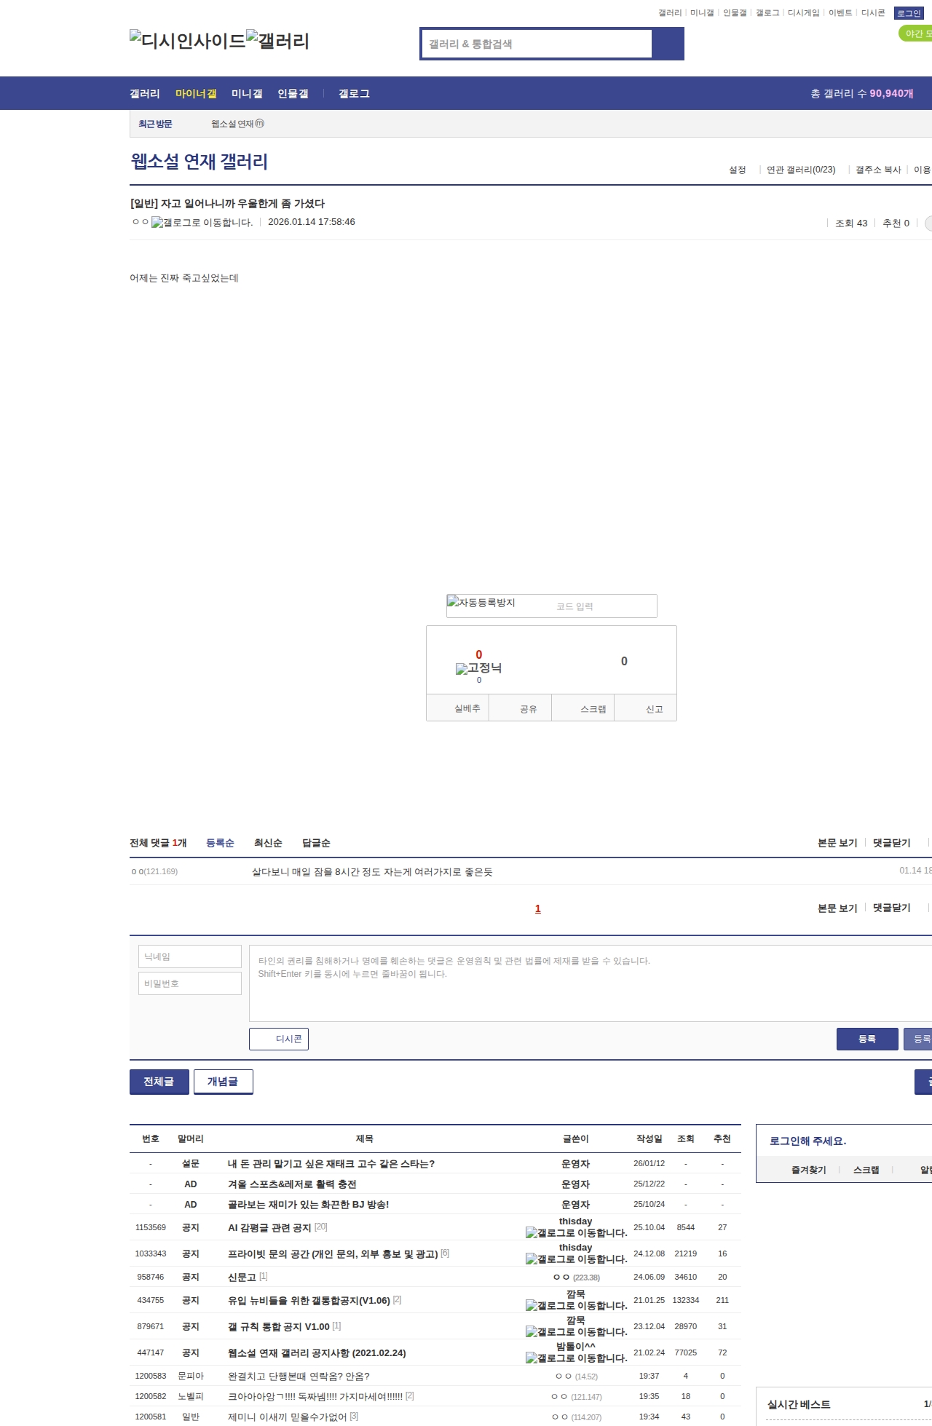The width and height of the screenshot is (932, 1426).
Task: Click the 디시인사이드 logo image
Action: click(187, 40)
